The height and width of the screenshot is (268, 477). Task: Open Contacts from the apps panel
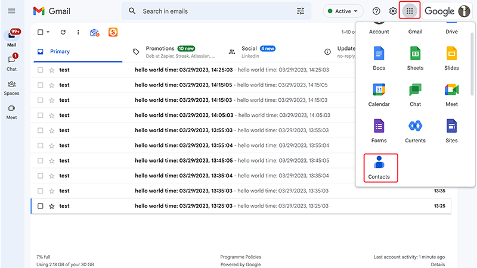coord(380,168)
